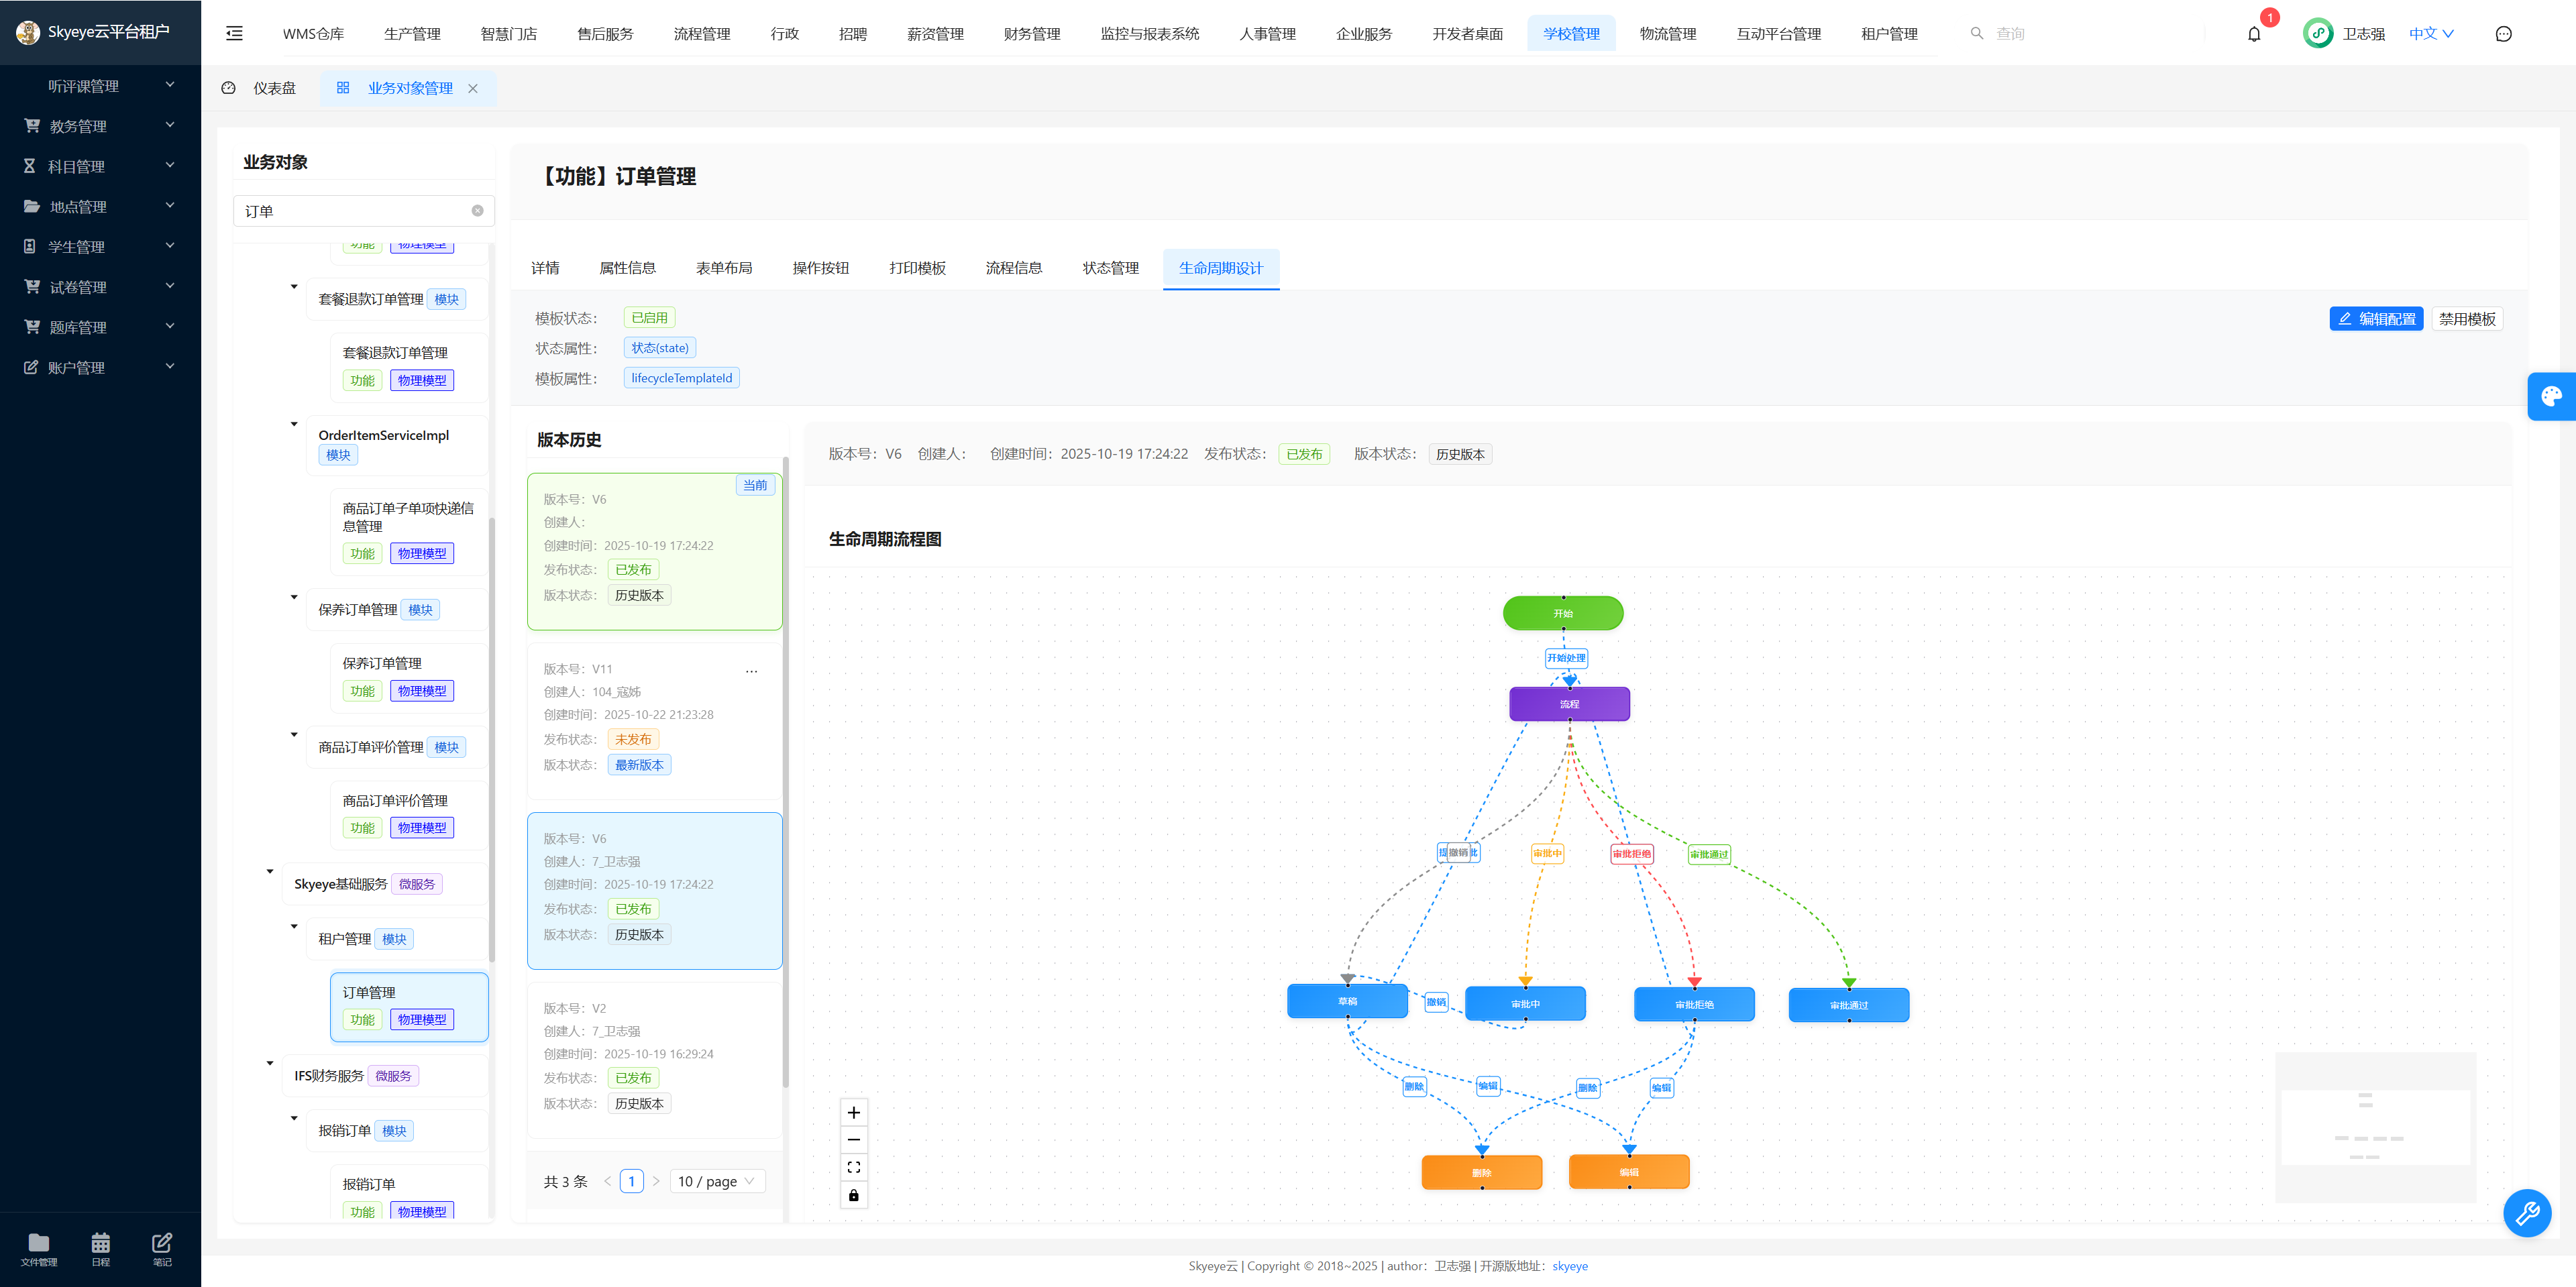Zoom in on the lifecycle flowchart
This screenshot has width=2576, height=1287.
tap(853, 1112)
